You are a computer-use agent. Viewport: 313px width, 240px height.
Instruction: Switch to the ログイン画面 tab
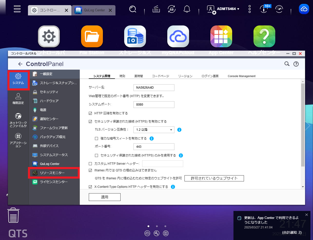[210, 76]
